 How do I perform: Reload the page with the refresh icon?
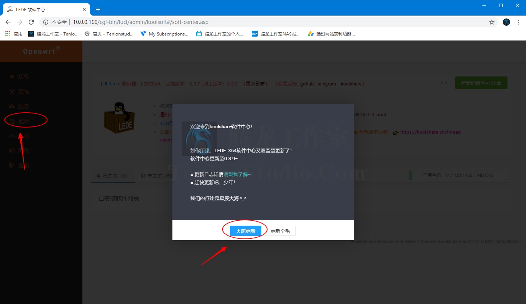[31, 22]
